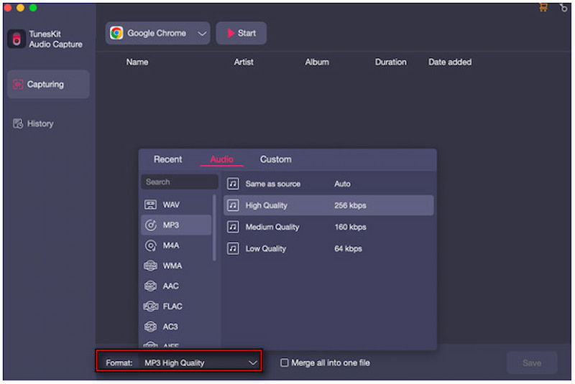Click the key icon at top right
The width and height of the screenshot is (575, 384).
[x=563, y=7]
